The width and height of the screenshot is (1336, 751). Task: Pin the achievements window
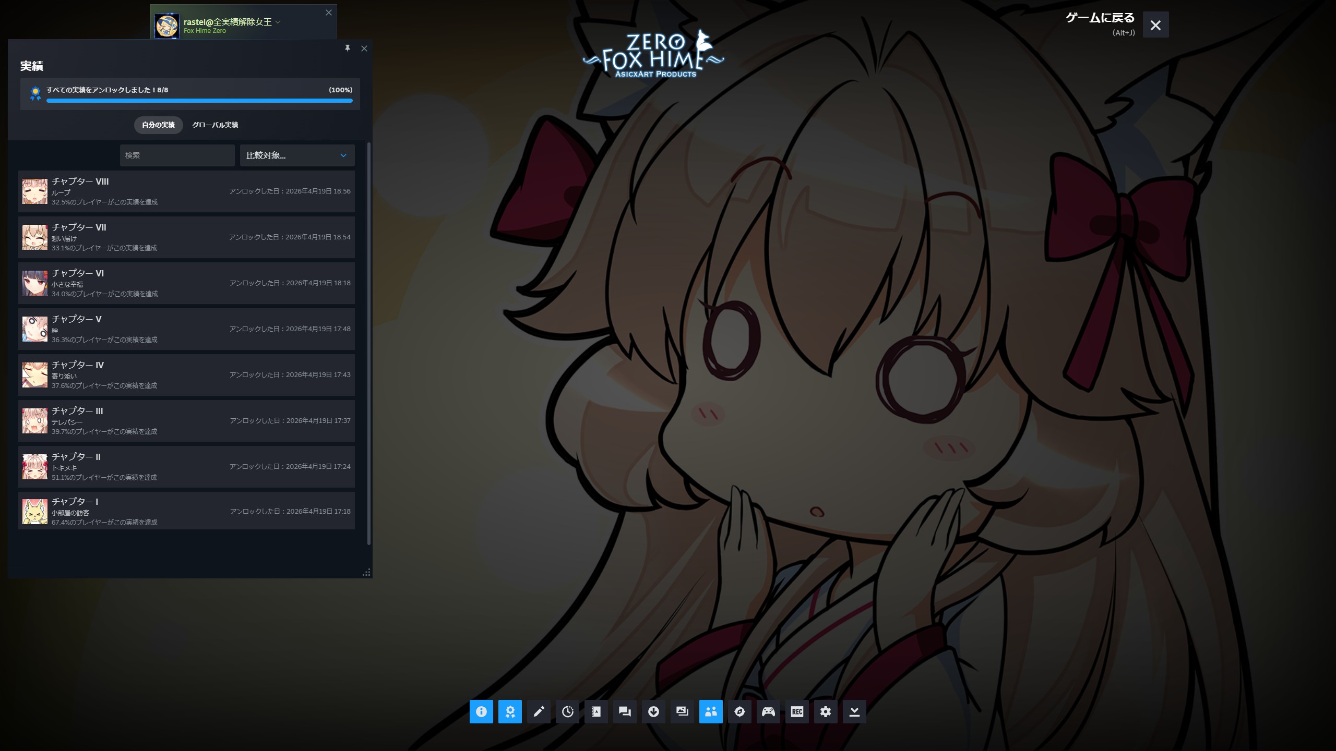tap(348, 49)
